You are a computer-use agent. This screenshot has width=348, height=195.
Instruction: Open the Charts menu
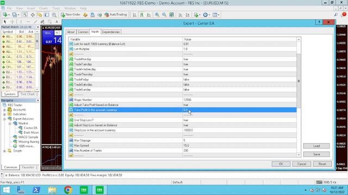point(43,8)
